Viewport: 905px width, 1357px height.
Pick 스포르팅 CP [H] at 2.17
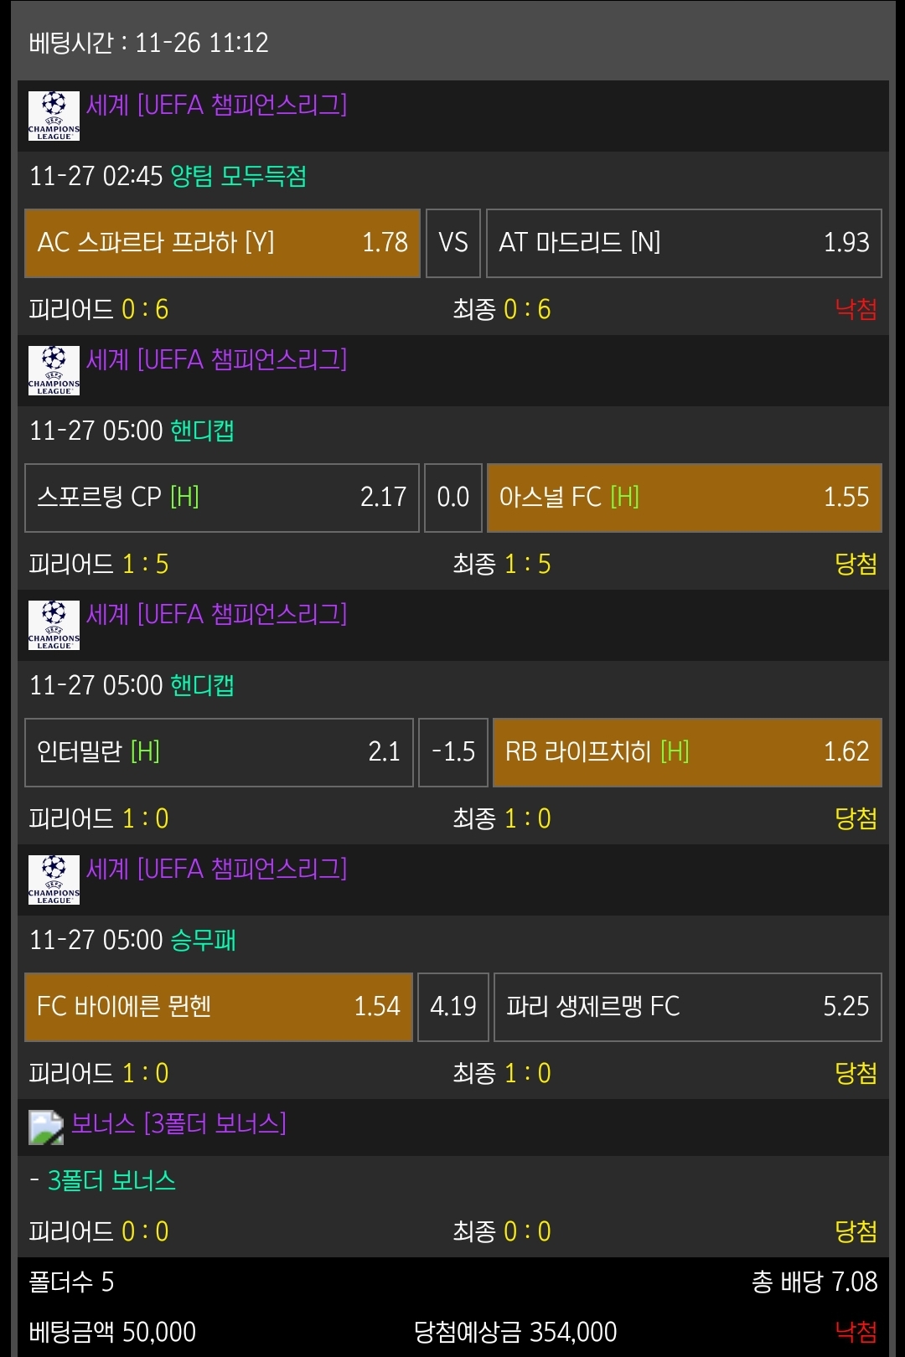222,498
